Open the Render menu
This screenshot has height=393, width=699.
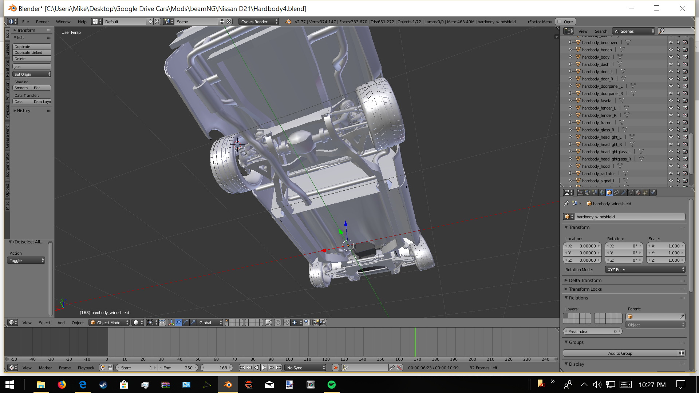click(42, 22)
